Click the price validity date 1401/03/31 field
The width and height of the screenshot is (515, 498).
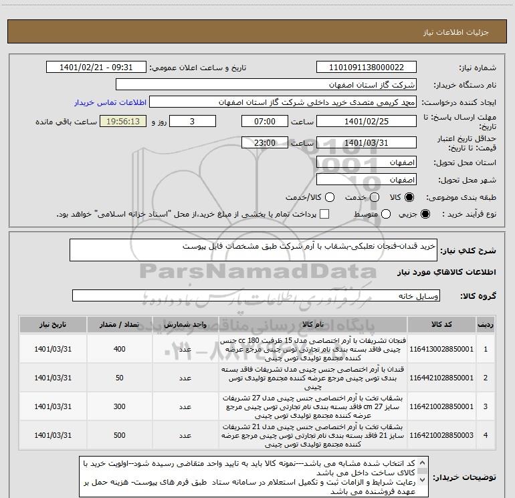(x=367, y=142)
